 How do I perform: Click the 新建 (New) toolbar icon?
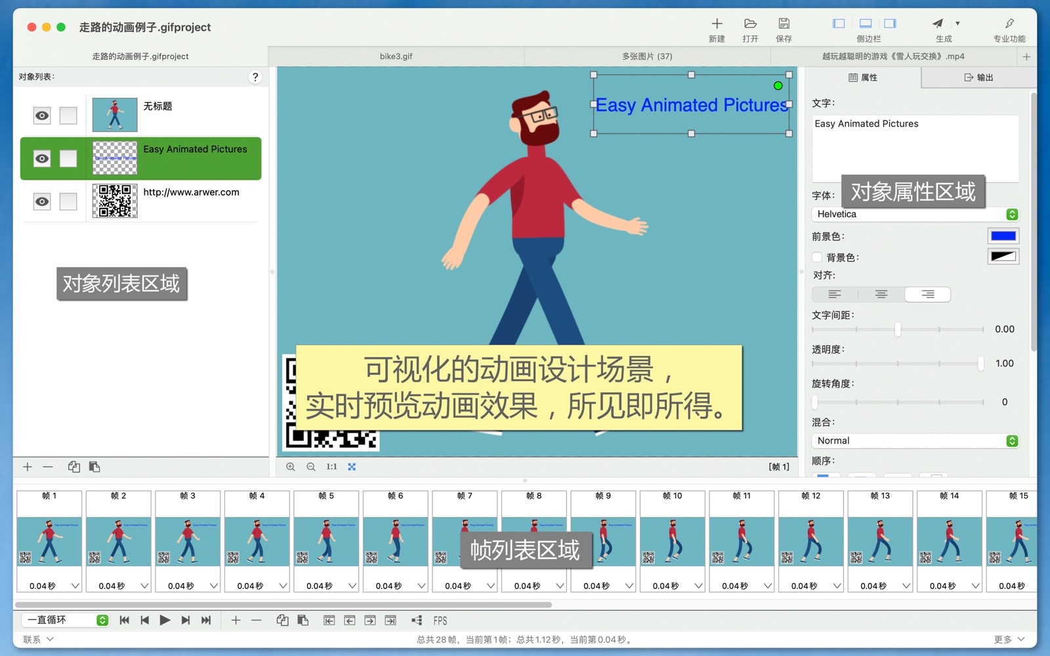click(x=717, y=24)
